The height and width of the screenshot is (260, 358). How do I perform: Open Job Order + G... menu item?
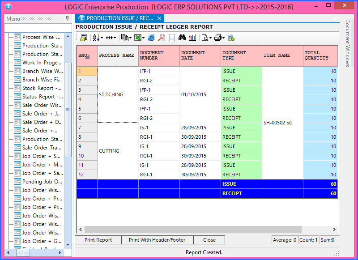pos(38,241)
